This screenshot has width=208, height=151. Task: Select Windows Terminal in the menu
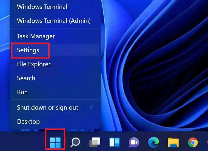coord(56,7)
